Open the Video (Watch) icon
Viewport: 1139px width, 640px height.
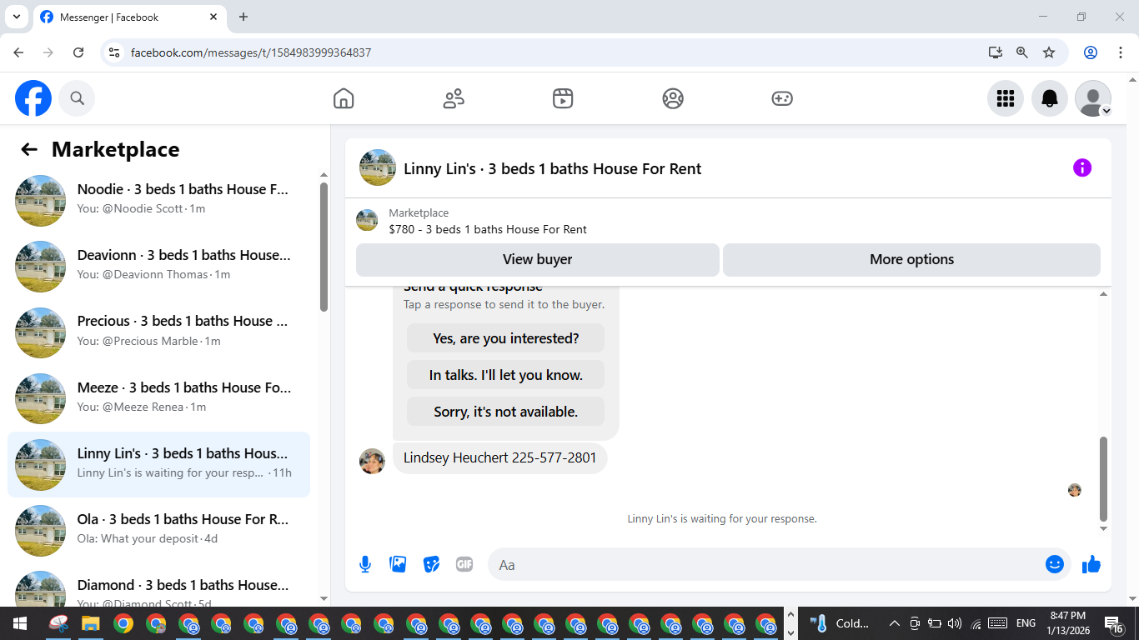[563, 98]
